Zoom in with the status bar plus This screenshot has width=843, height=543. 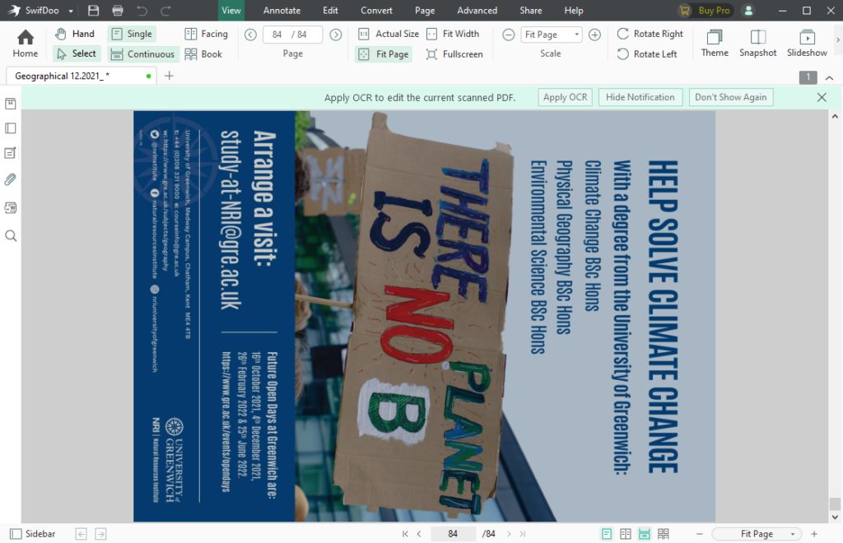[814, 534]
